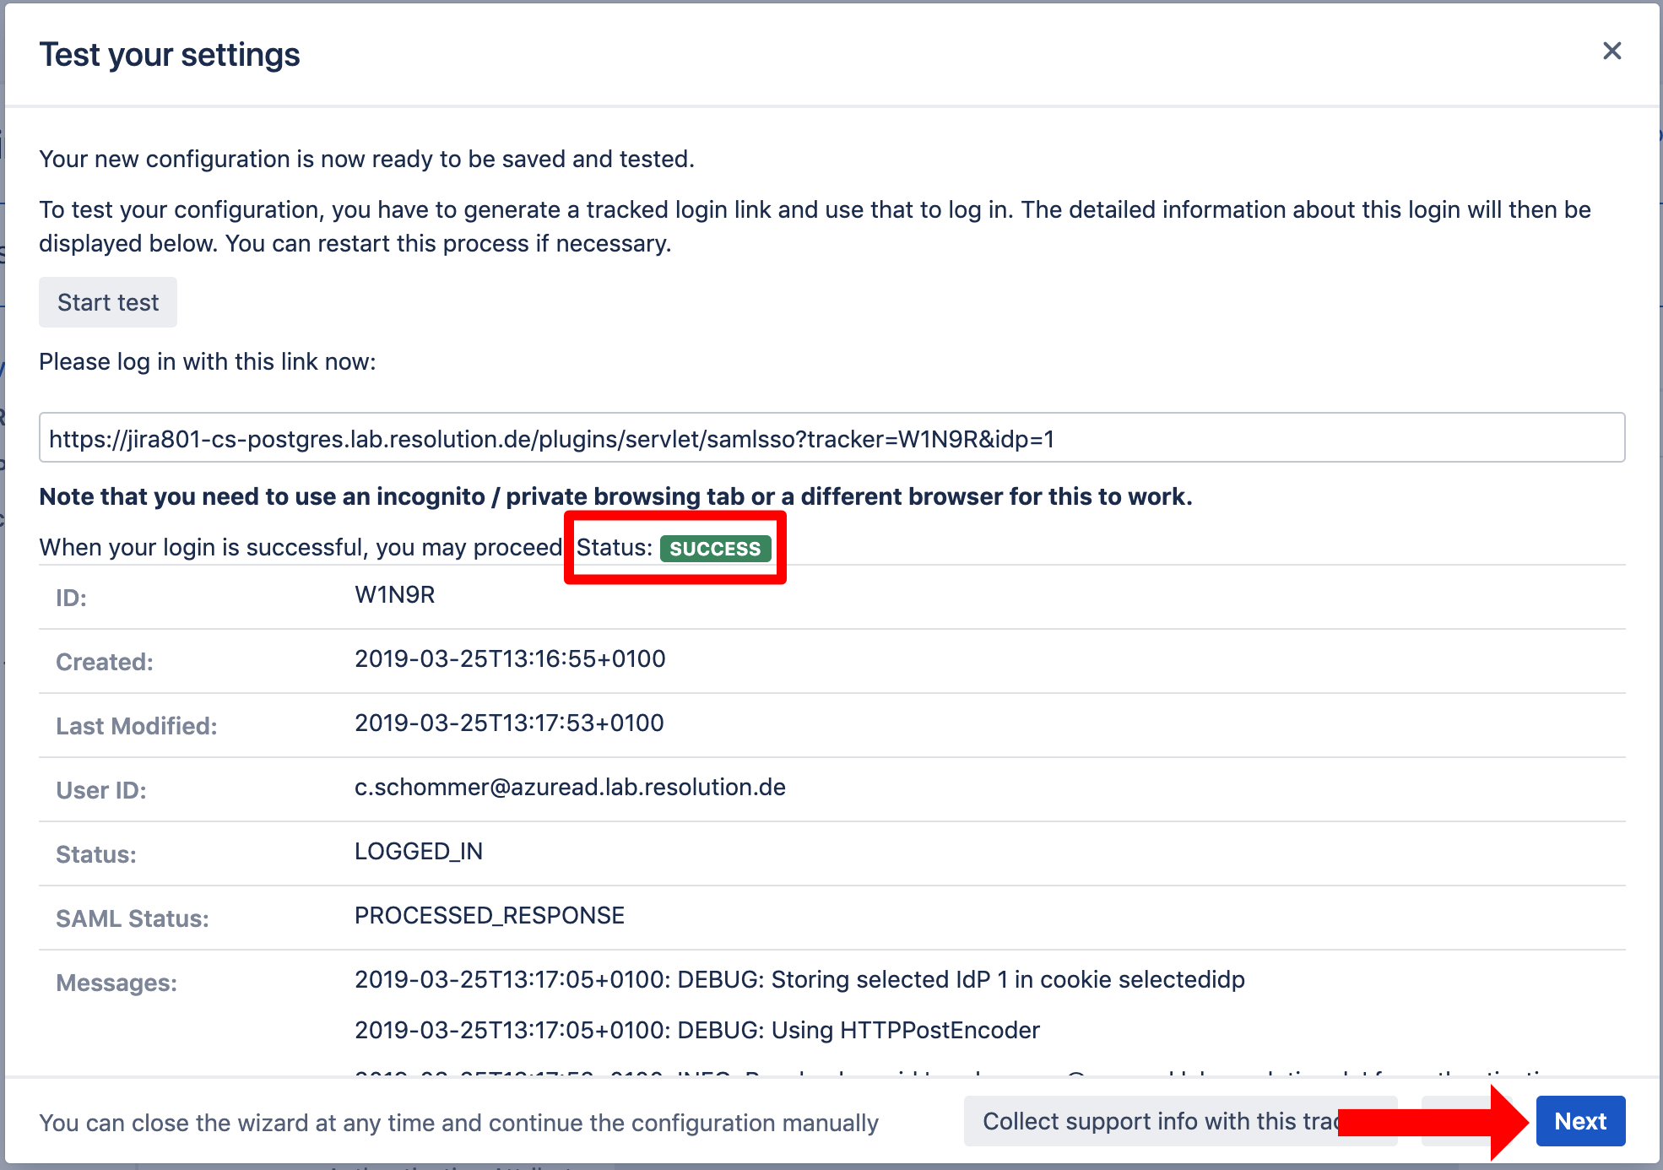Screen dimensions: 1663x1170
Task: Click the green SUCCESS status badge
Action: (715, 549)
